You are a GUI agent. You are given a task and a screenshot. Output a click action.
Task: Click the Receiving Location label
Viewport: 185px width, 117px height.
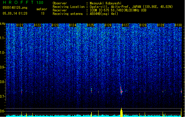point(69,7)
